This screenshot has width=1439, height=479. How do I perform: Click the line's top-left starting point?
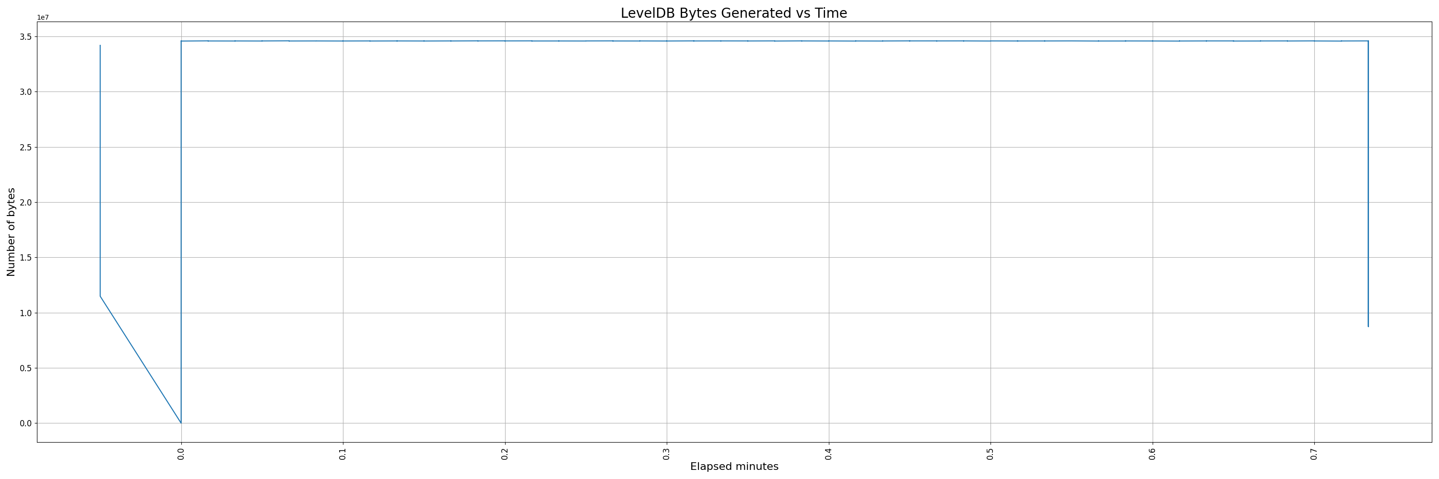[100, 46]
